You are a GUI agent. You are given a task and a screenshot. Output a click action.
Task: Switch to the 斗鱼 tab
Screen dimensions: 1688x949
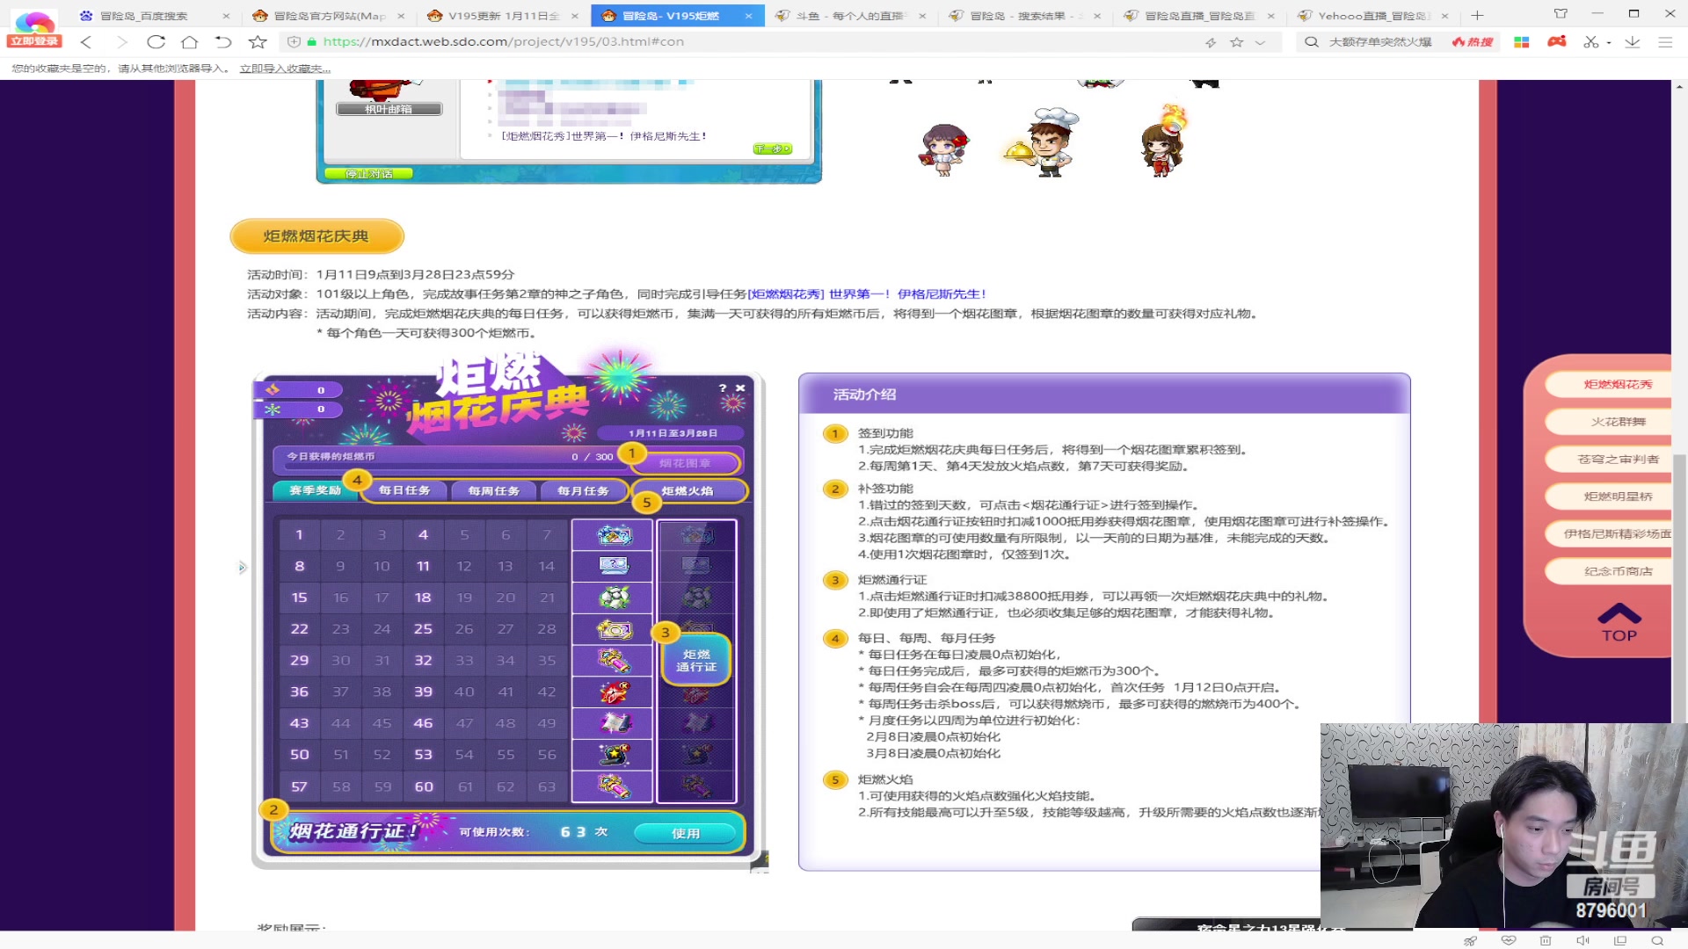click(850, 16)
